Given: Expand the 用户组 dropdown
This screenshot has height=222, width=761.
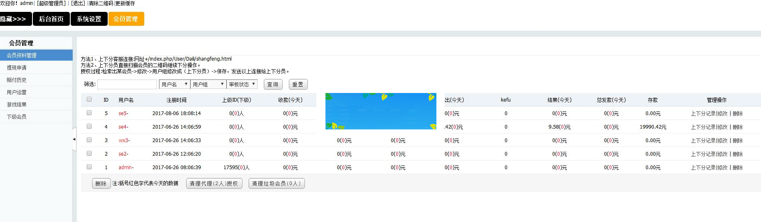Looking at the screenshot, I should tap(208, 84).
